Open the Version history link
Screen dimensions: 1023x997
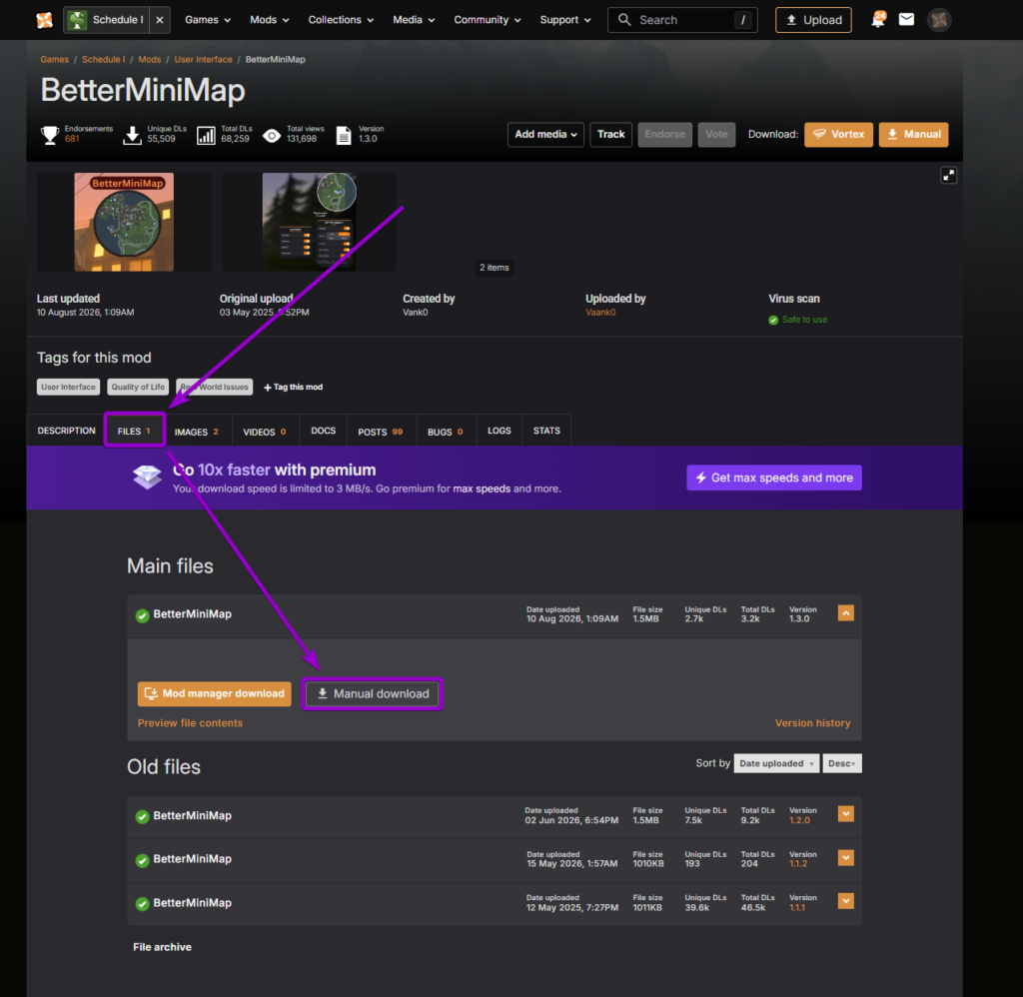coord(812,723)
